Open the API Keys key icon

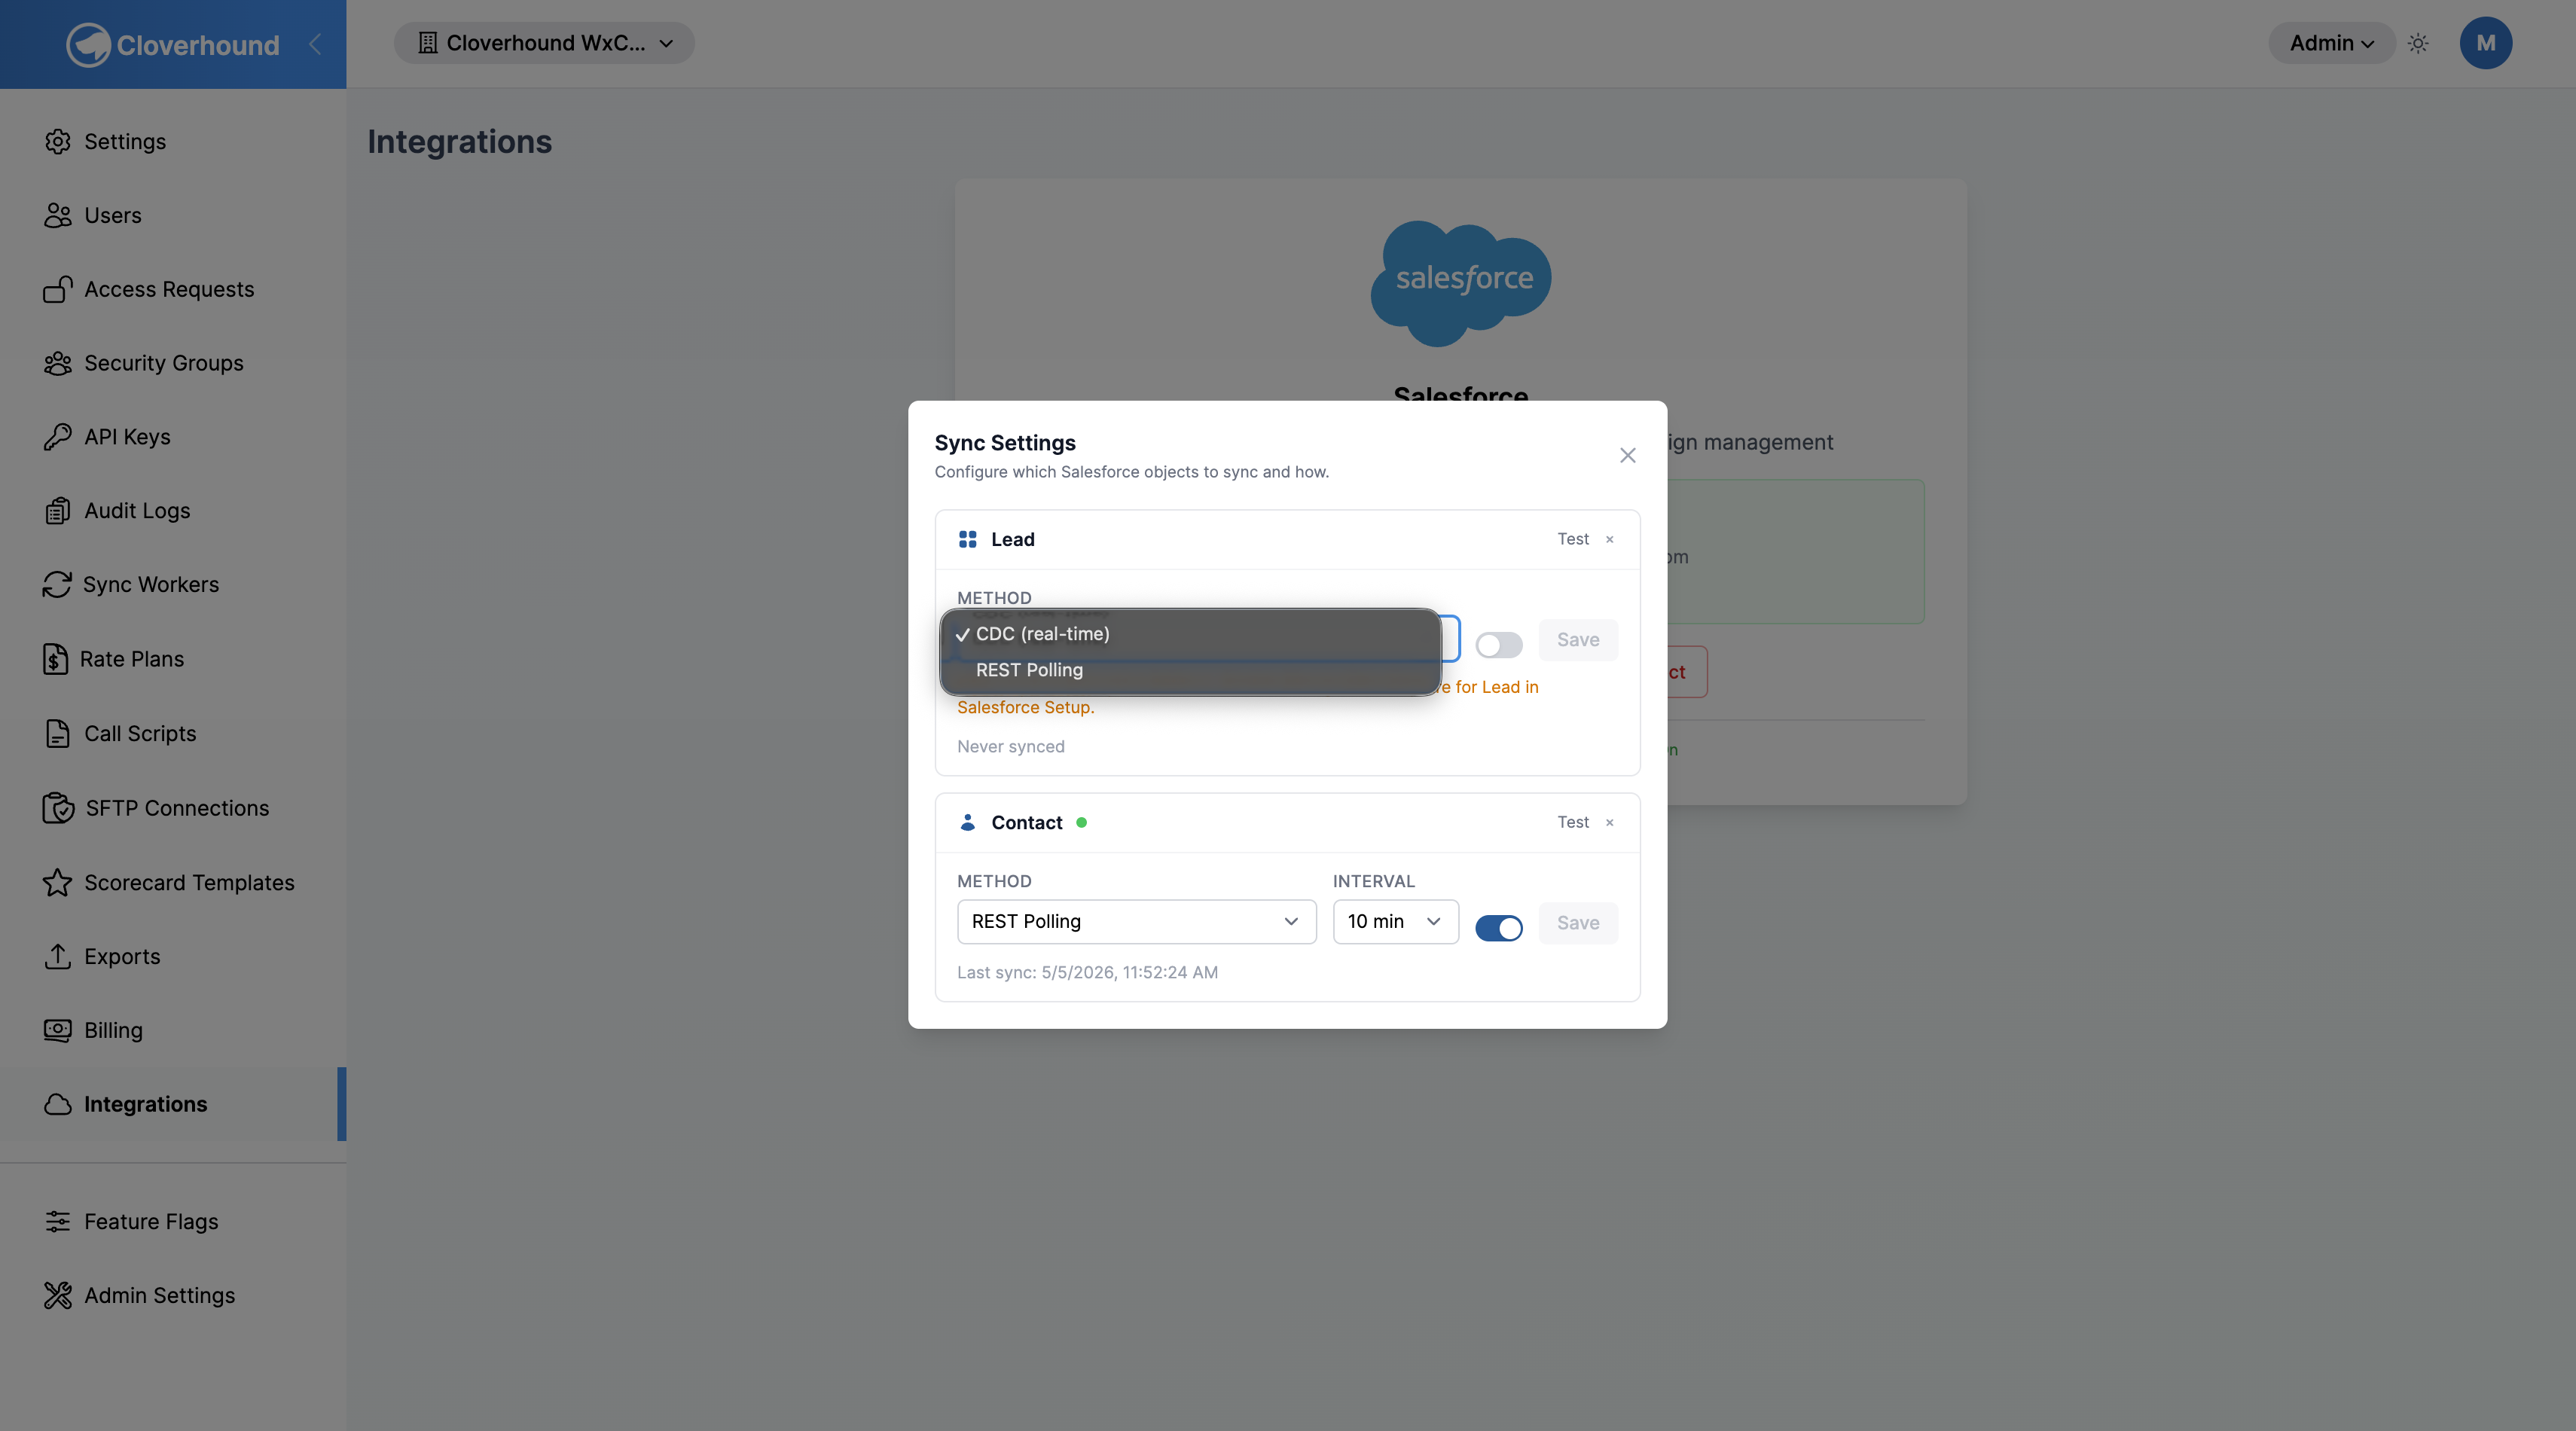(x=58, y=437)
